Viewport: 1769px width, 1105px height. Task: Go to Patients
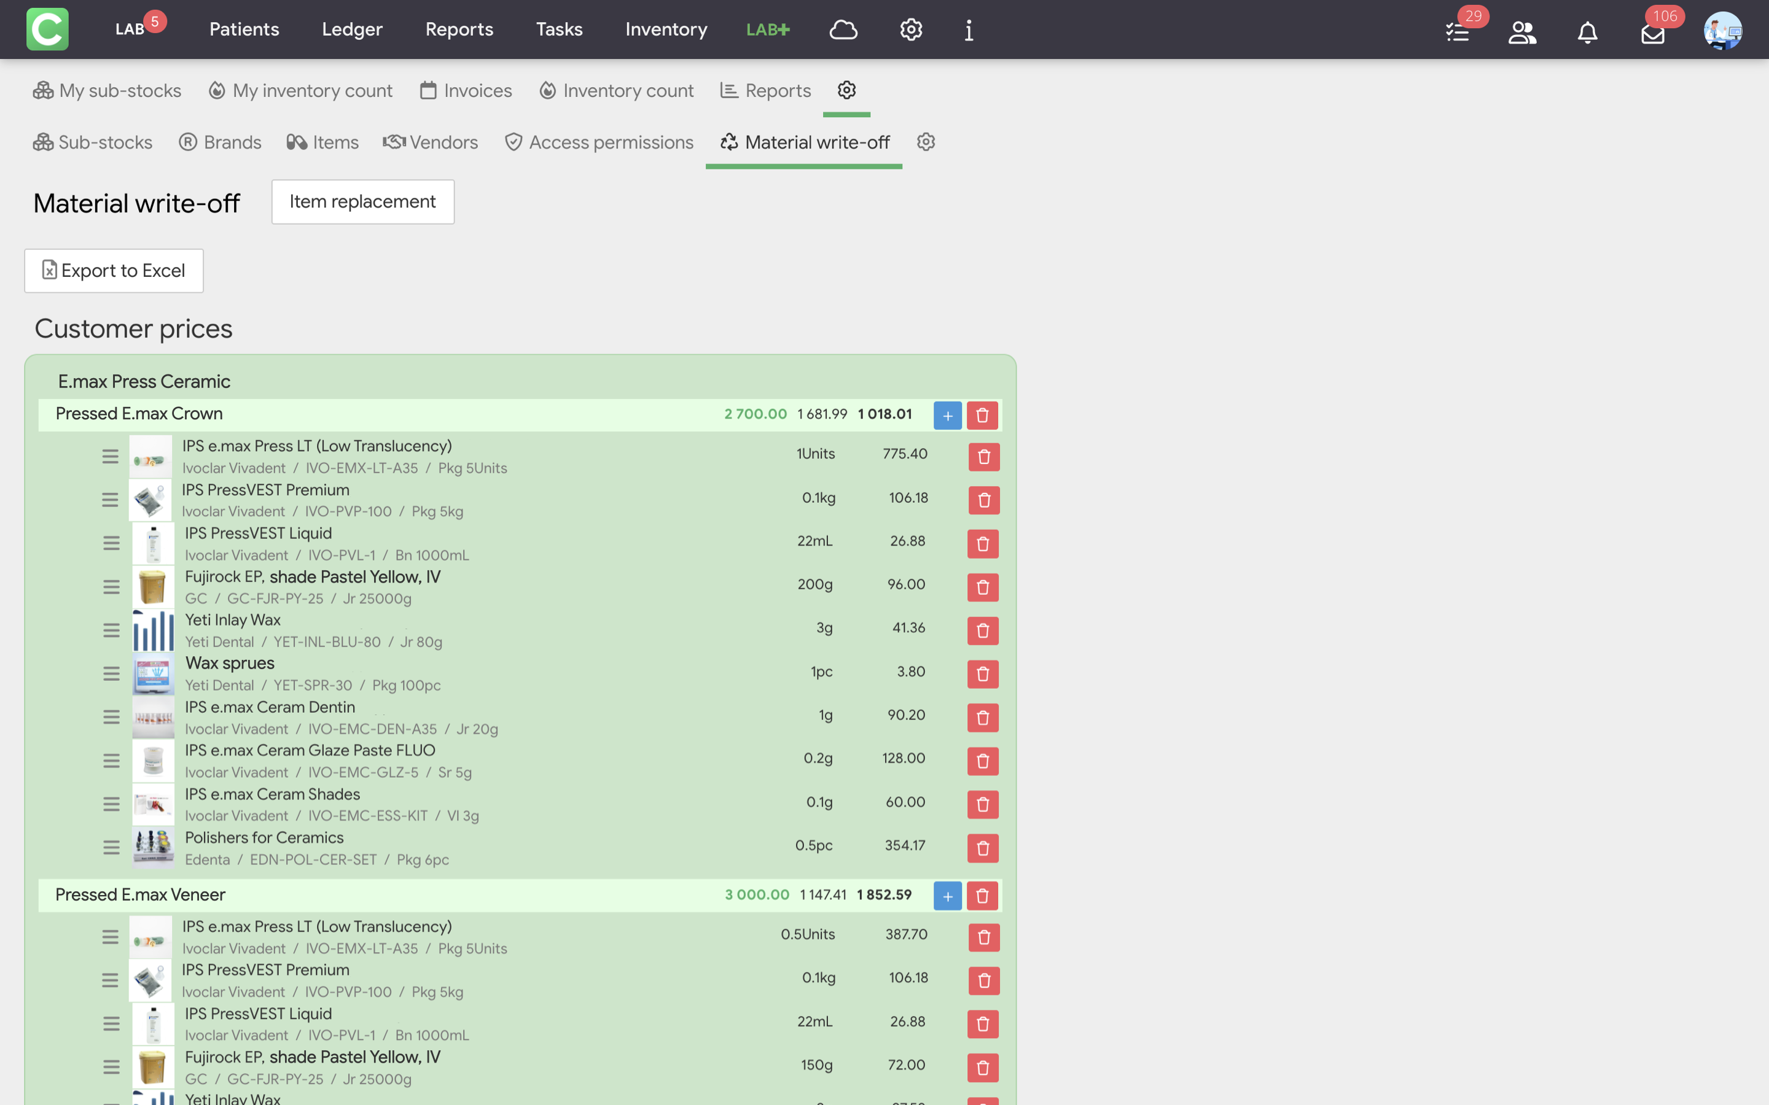click(x=244, y=29)
